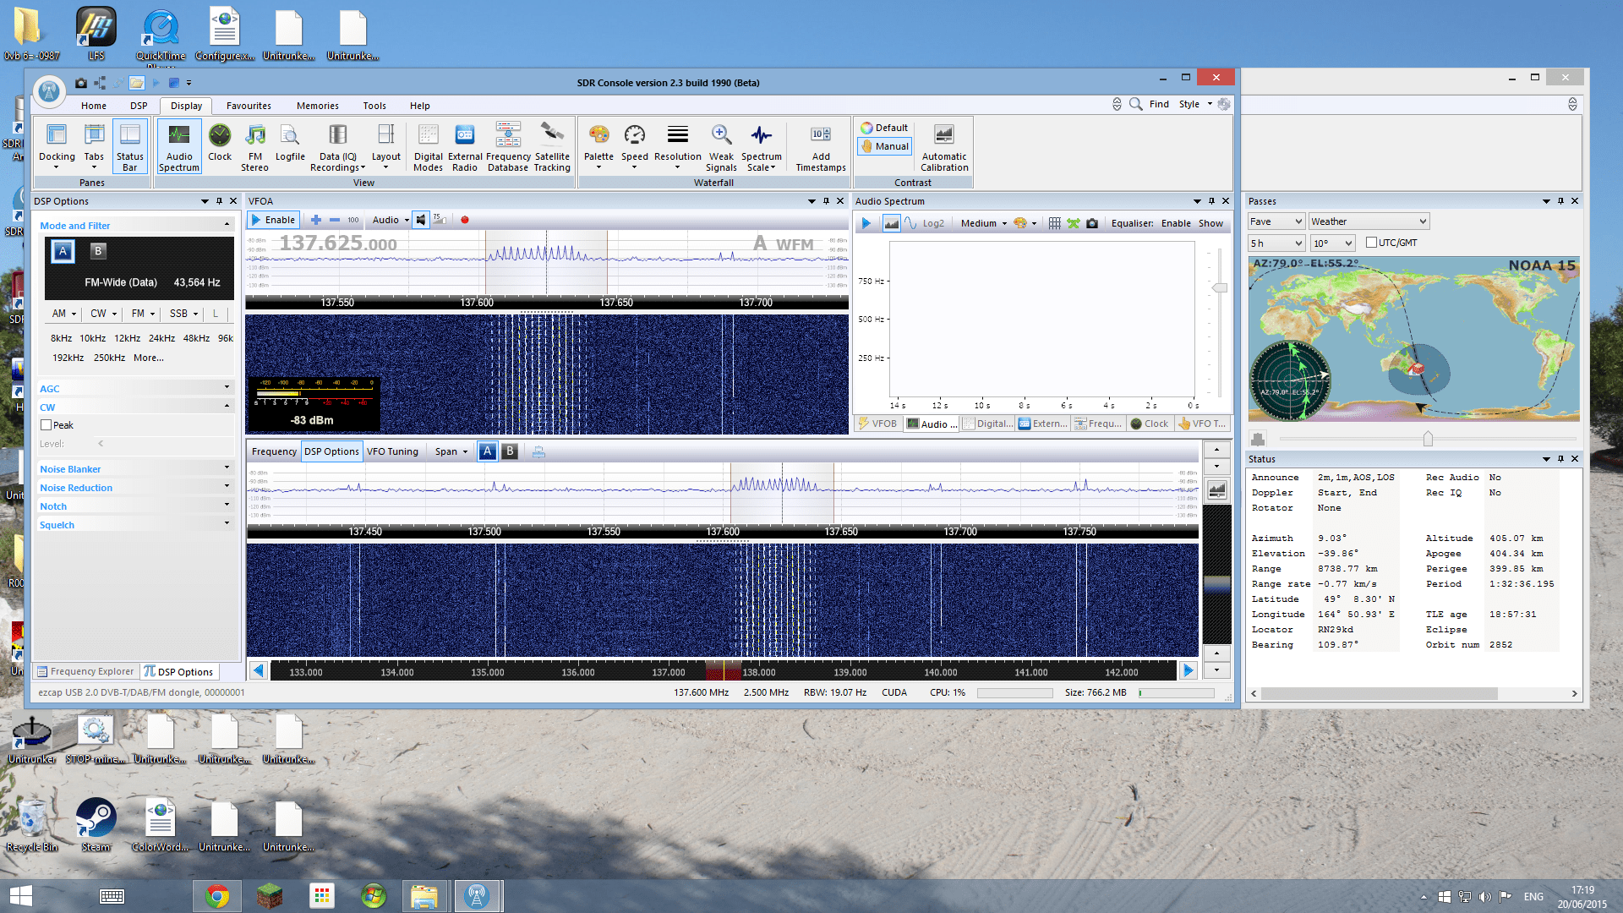1623x913 pixels.
Task: Switch to the VFO Tuning tab
Action: [x=392, y=451]
